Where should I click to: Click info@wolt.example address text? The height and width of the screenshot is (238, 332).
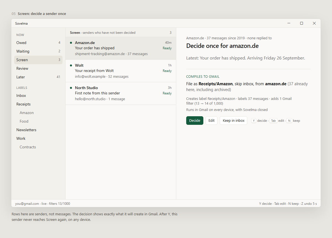coord(90,76)
